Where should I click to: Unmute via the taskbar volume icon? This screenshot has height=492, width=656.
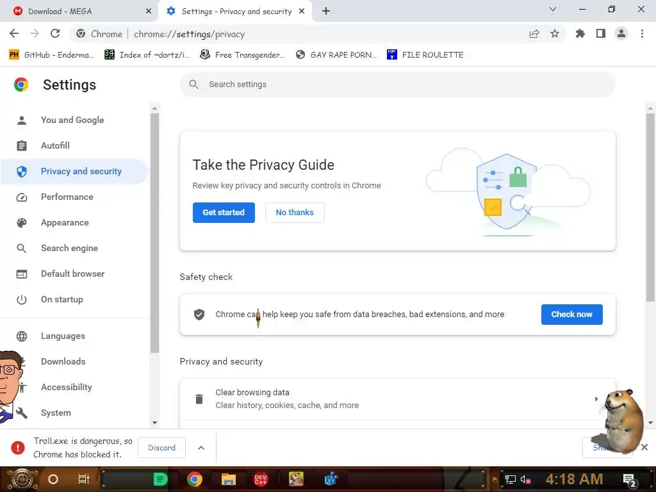(x=525, y=479)
